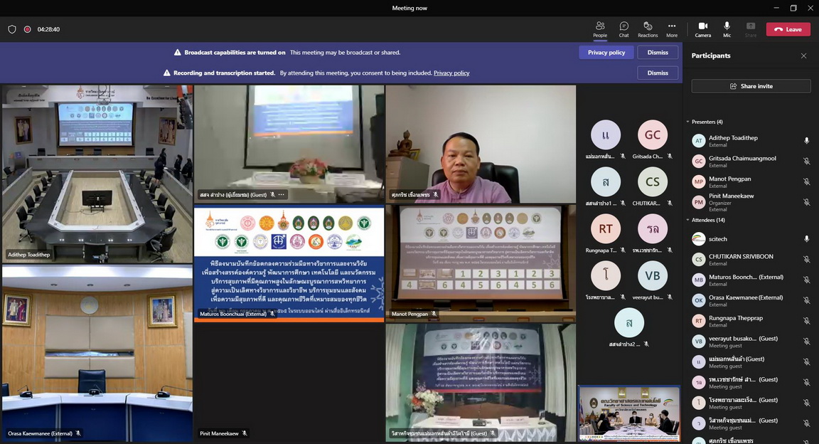Click the options ellipsis on the สสจ ลำปาง video tile
Viewport: 819px width, 444px height.
coord(282,194)
